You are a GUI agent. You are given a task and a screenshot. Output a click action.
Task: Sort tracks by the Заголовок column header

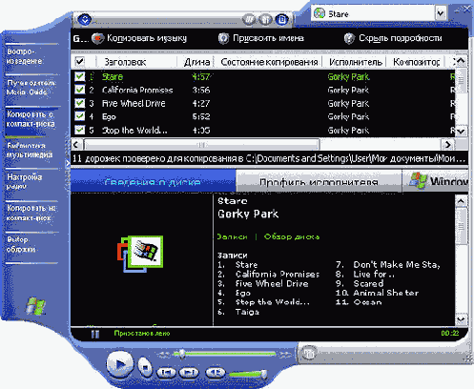136,62
